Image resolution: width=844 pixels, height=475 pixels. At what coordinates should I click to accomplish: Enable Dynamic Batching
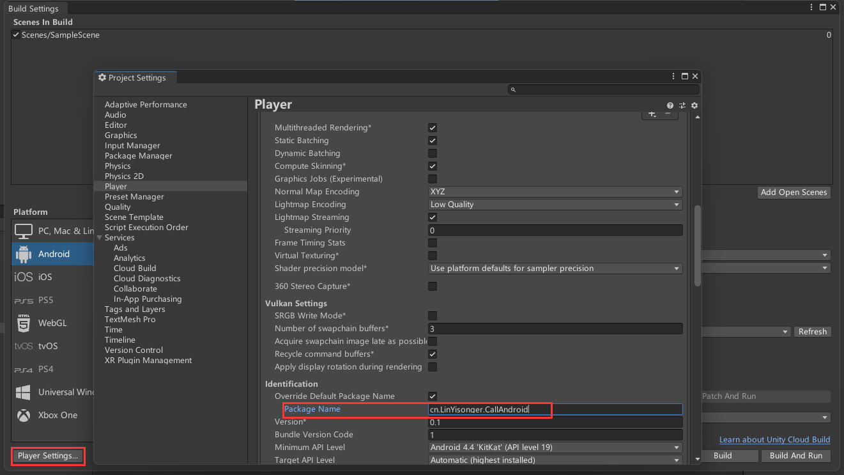pos(433,153)
